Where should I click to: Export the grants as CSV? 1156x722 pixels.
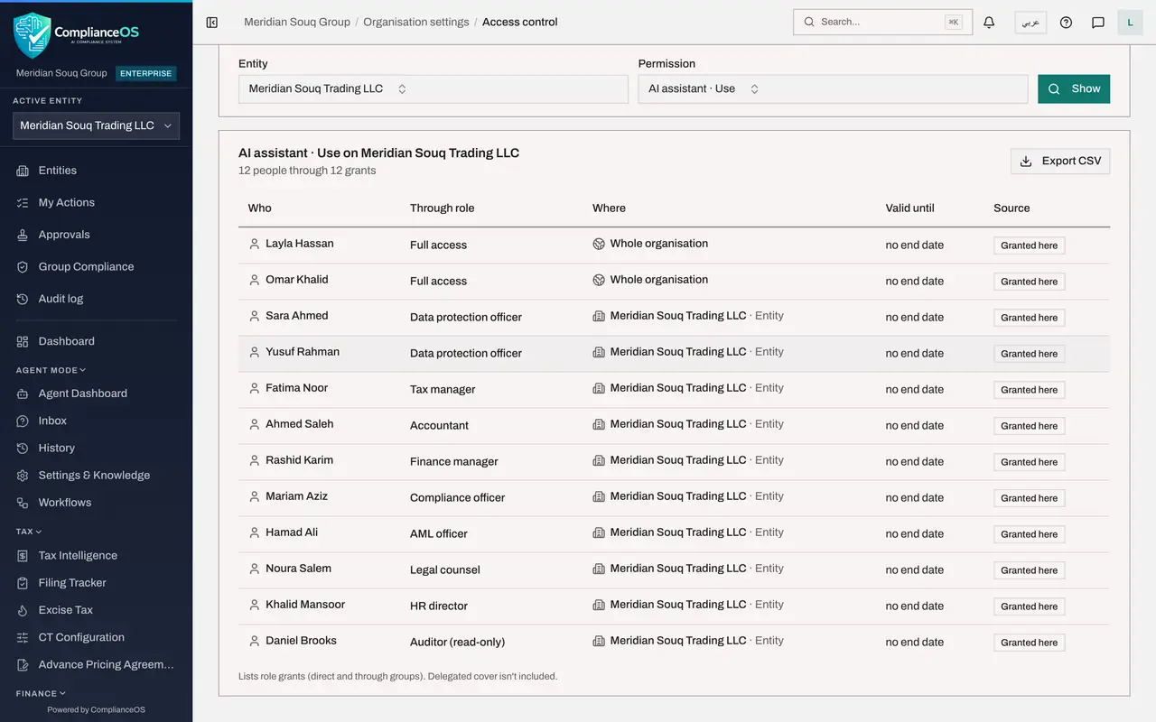coord(1060,162)
